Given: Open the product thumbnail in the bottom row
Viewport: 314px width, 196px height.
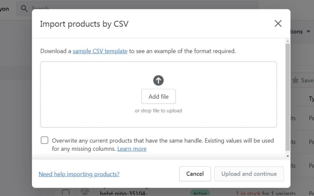Looking at the screenshot, I should tap(85, 192).
